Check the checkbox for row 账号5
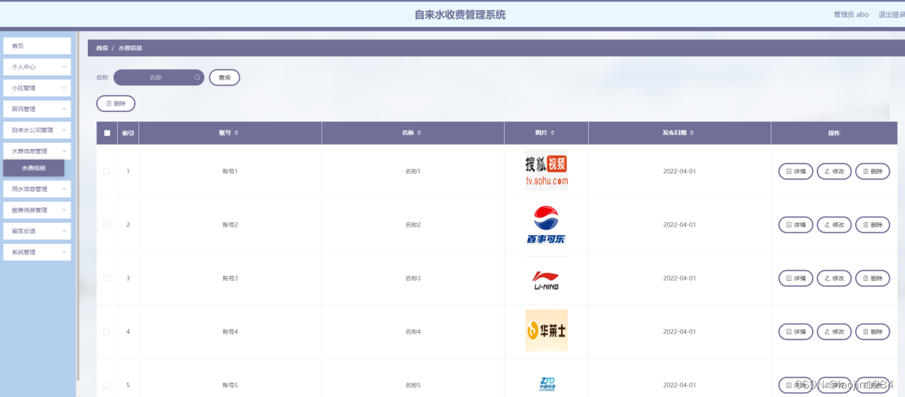905x397 pixels. [107, 385]
